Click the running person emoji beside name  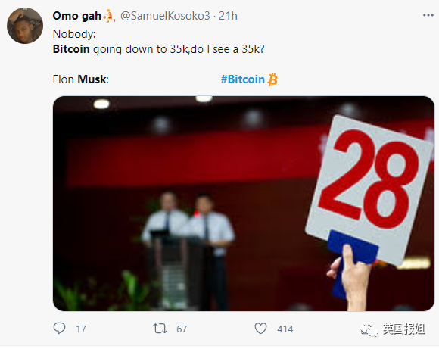109,16
